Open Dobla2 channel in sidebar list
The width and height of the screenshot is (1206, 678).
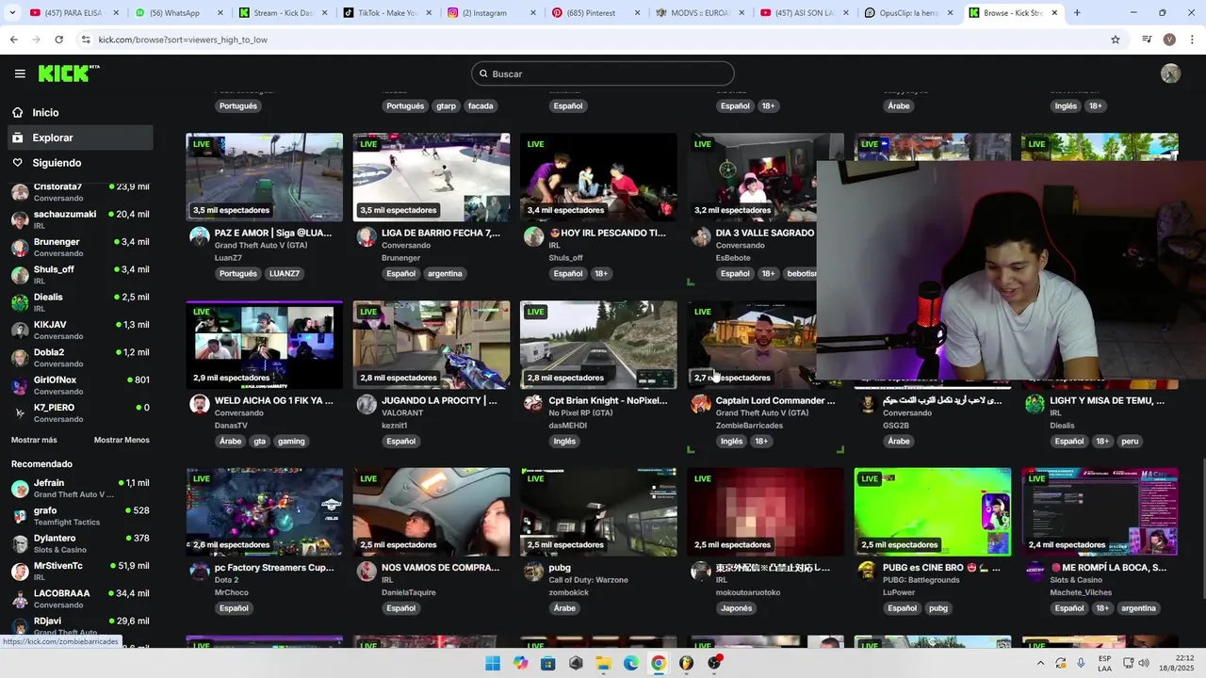pos(80,358)
